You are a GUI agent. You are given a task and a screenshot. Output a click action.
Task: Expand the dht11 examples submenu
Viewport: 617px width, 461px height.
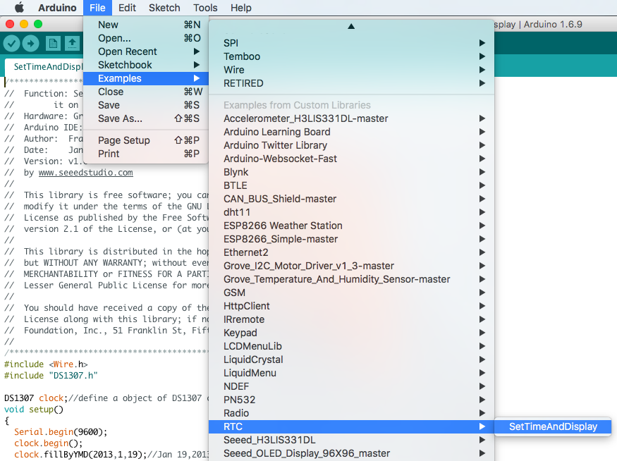click(351, 212)
